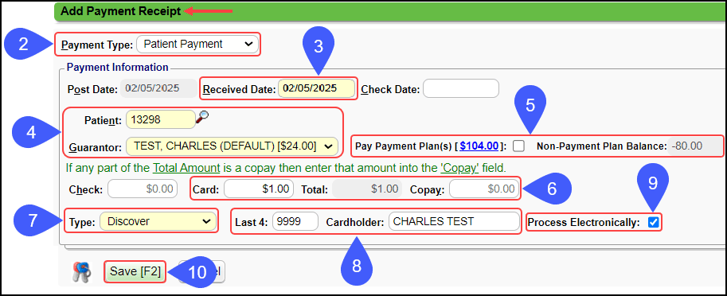Viewport: 727px width, 296px height.
Task: Click the Save [F2] button
Action: point(135,272)
